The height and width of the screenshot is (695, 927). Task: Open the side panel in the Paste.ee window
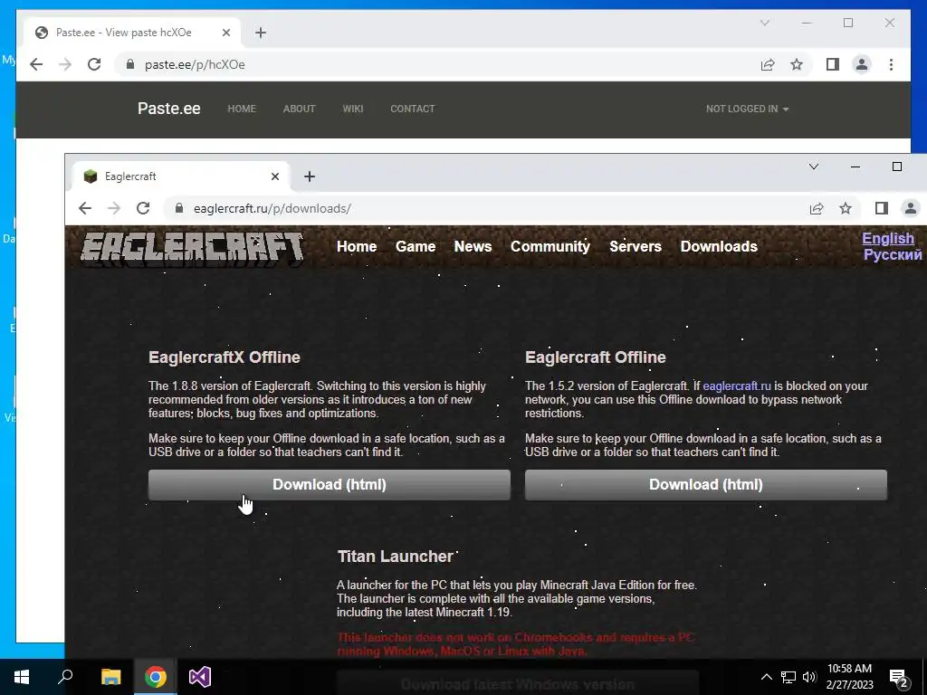(x=833, y=64)
